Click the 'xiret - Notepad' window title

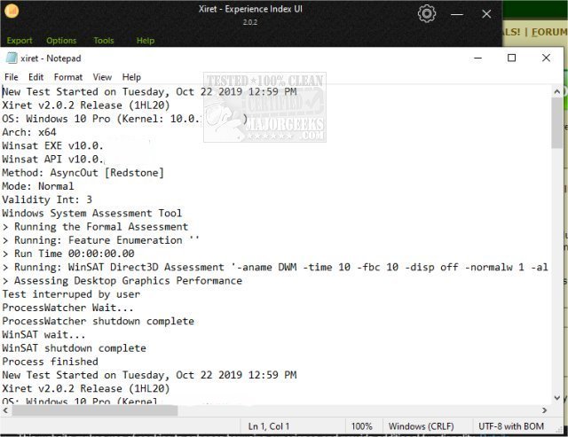[51, 59]
